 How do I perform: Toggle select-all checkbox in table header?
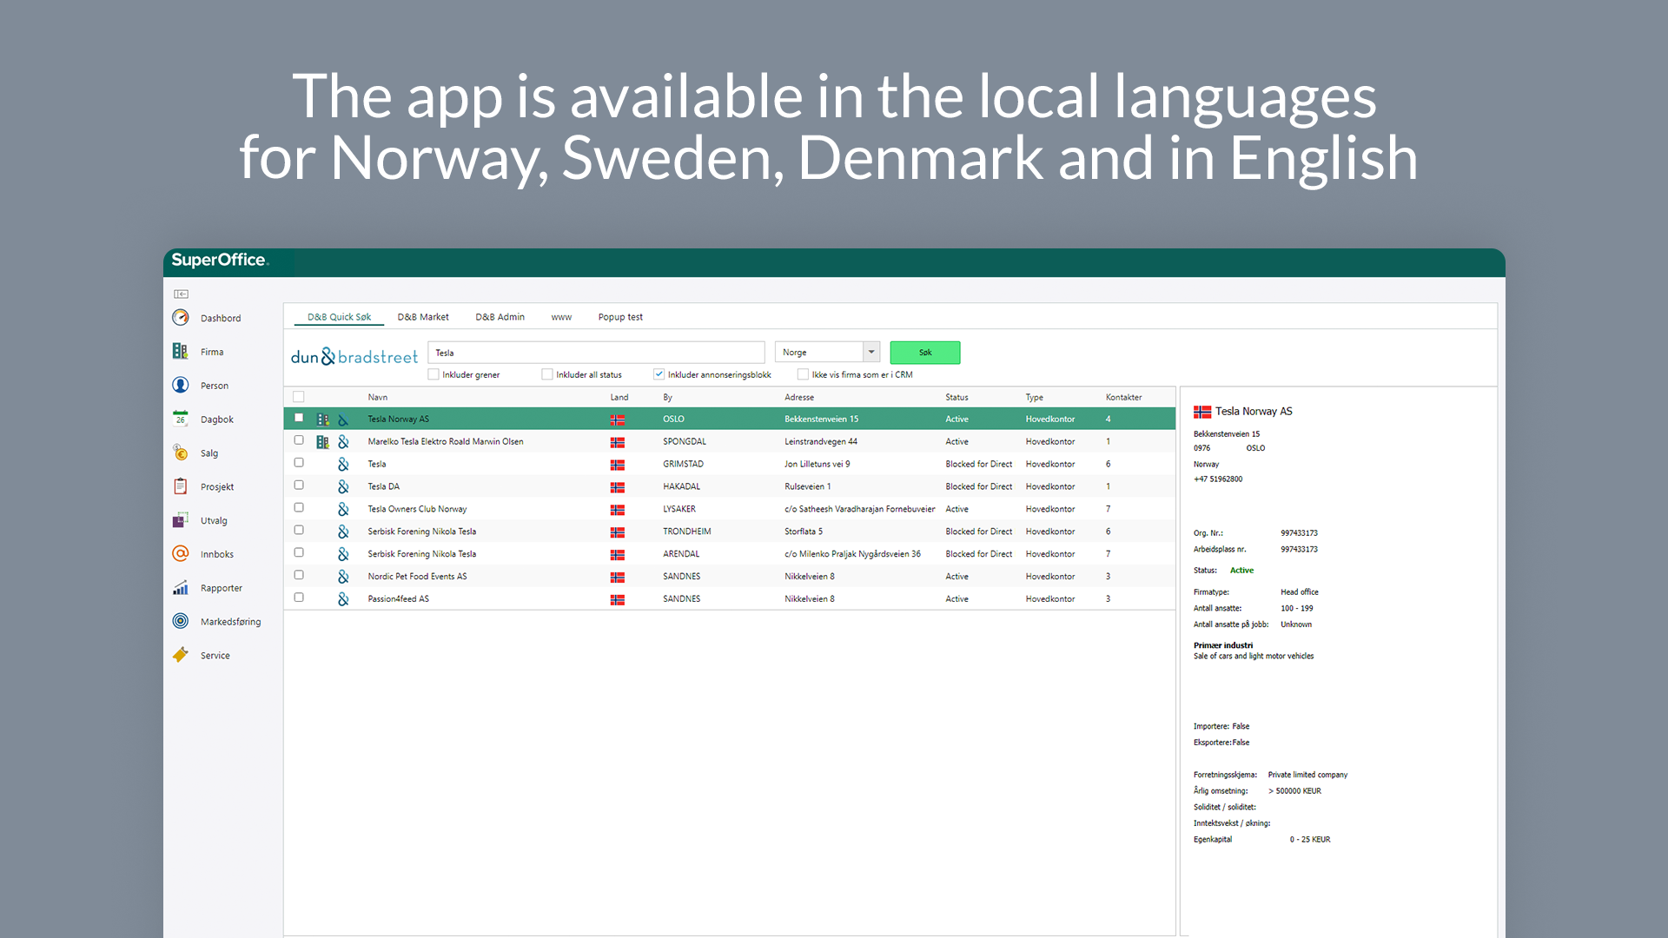299,397
